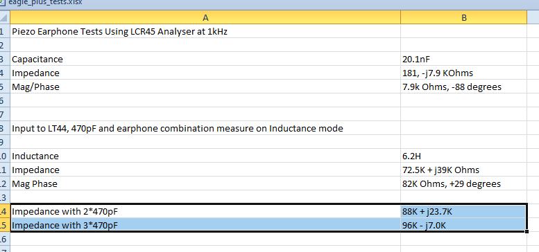This screenshot has height=252, width=539.
Task: Select the 'Capacitance' label cell
Action: coord(205,59)
